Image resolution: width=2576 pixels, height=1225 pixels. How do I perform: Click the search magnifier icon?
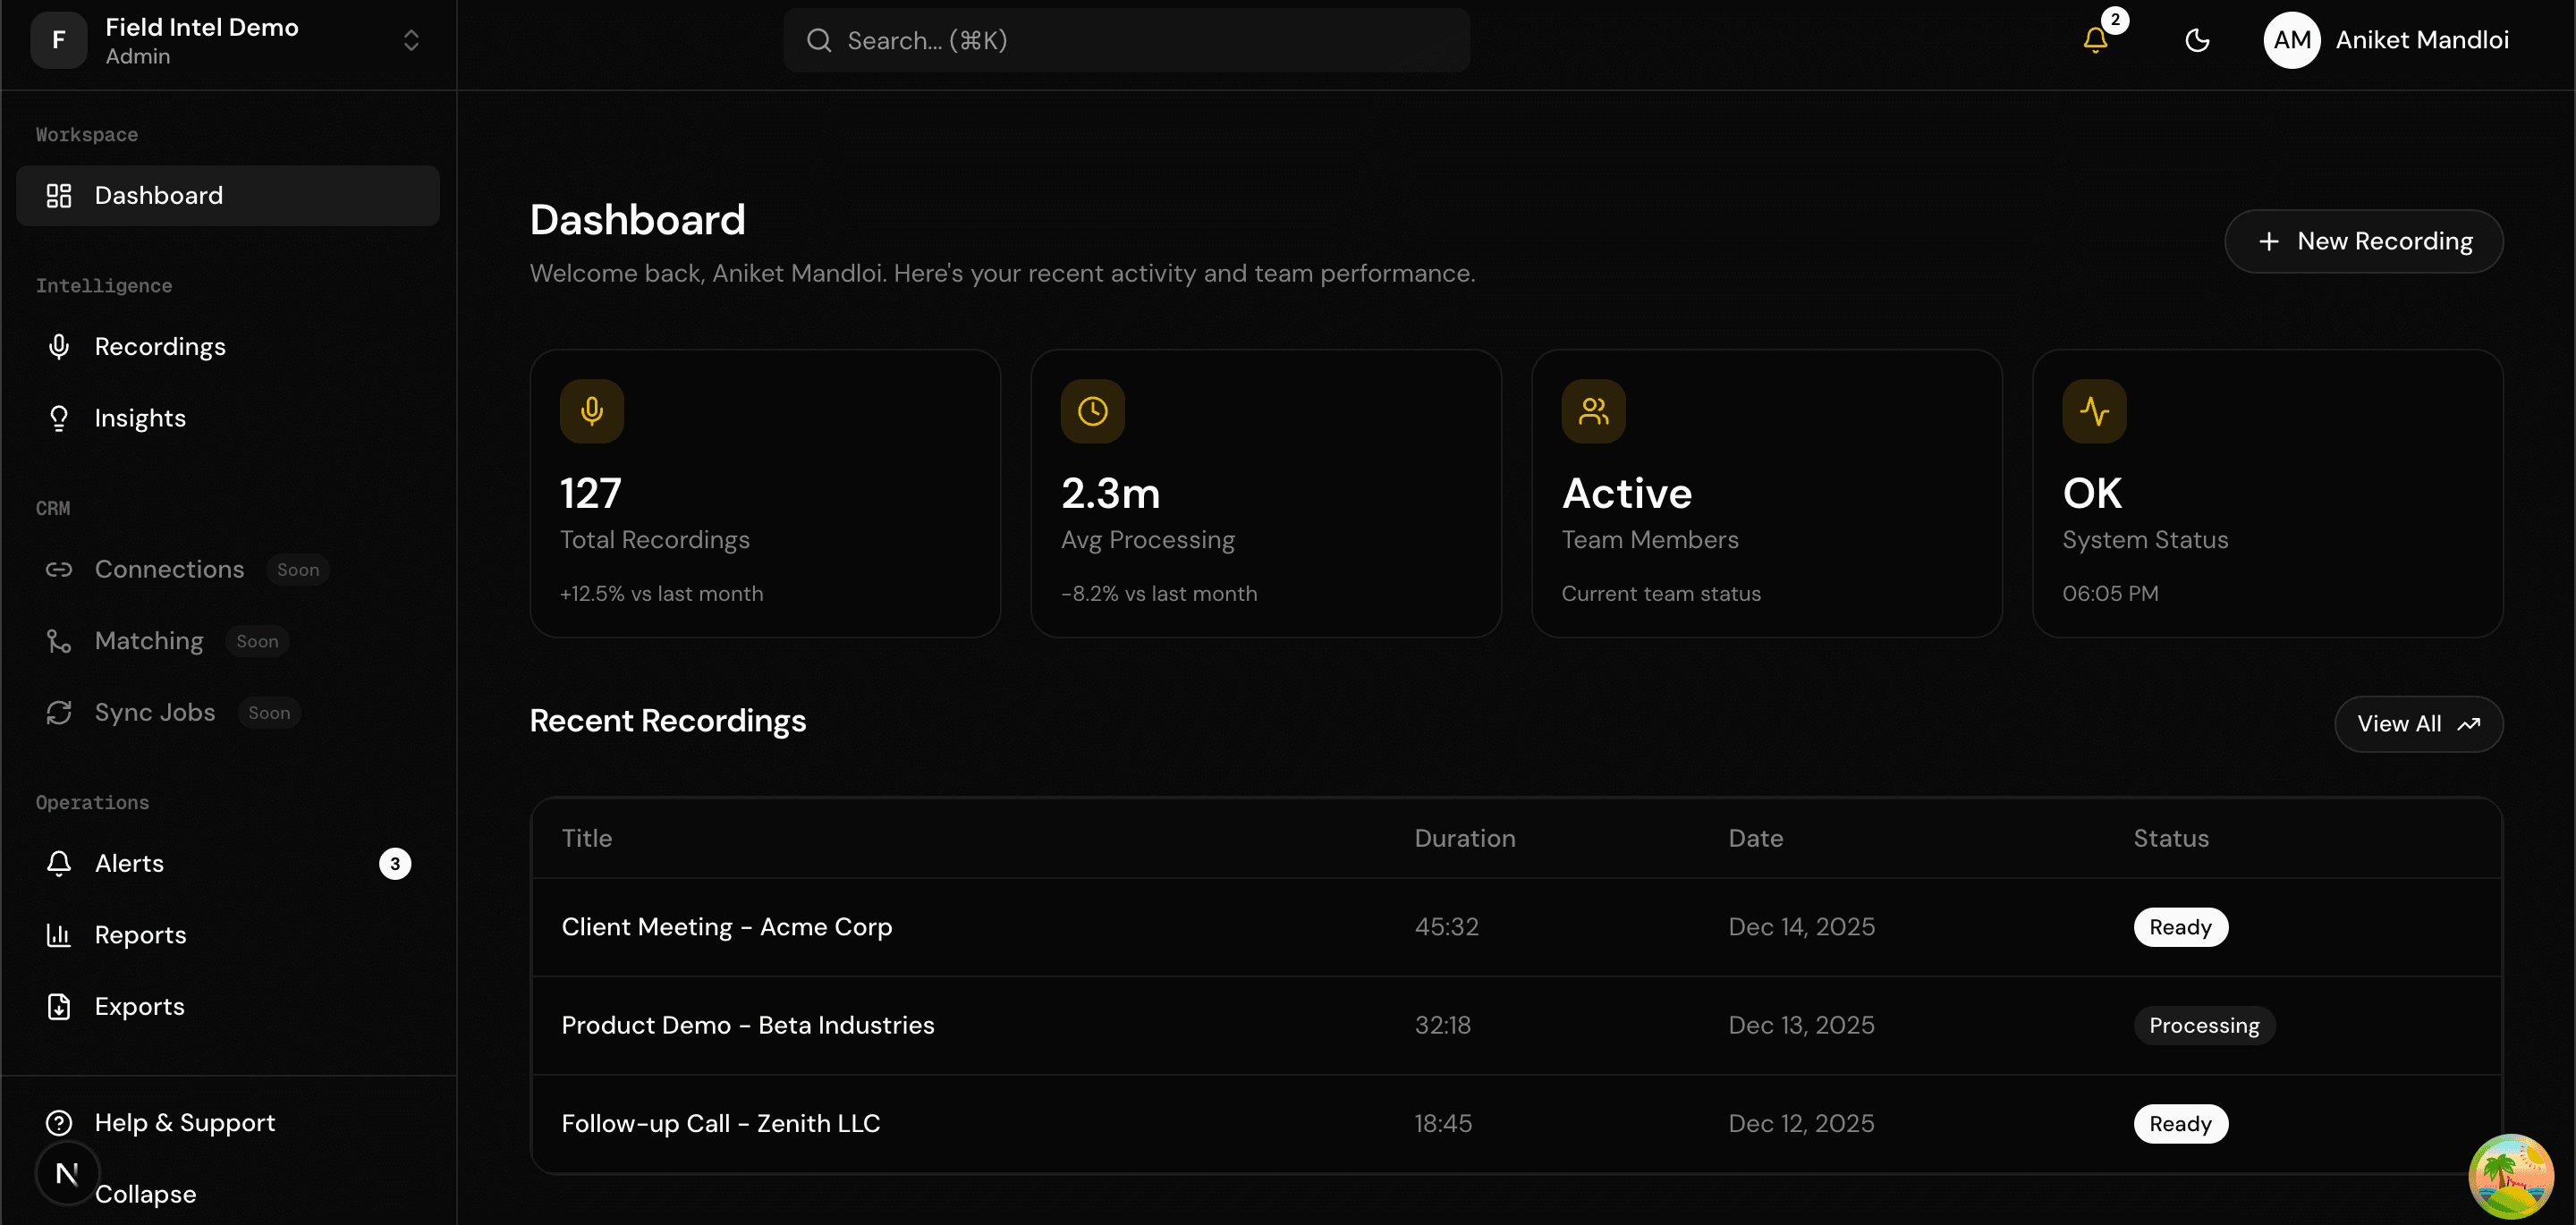pyautogui.click(x=819, y=40)
